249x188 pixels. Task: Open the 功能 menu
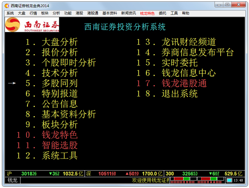coord(68,13)
